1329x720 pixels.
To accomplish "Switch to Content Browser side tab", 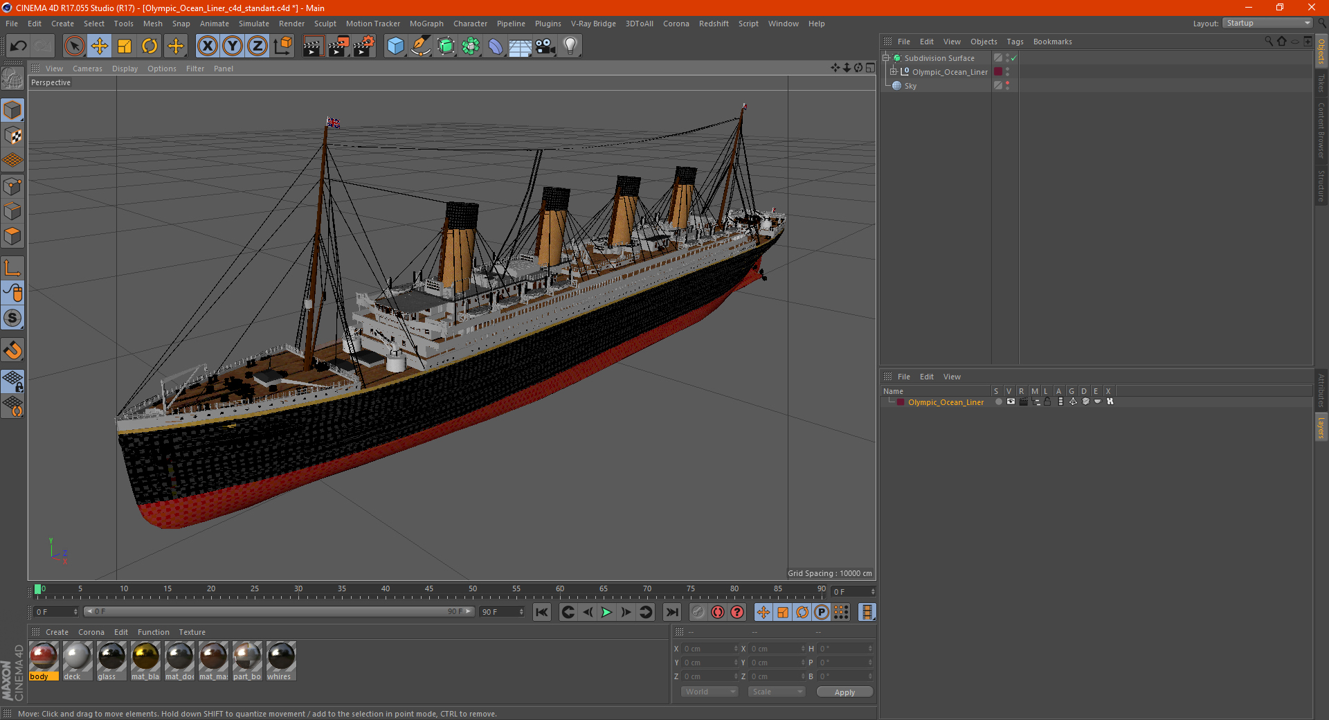I will [x=1321, y=130].
